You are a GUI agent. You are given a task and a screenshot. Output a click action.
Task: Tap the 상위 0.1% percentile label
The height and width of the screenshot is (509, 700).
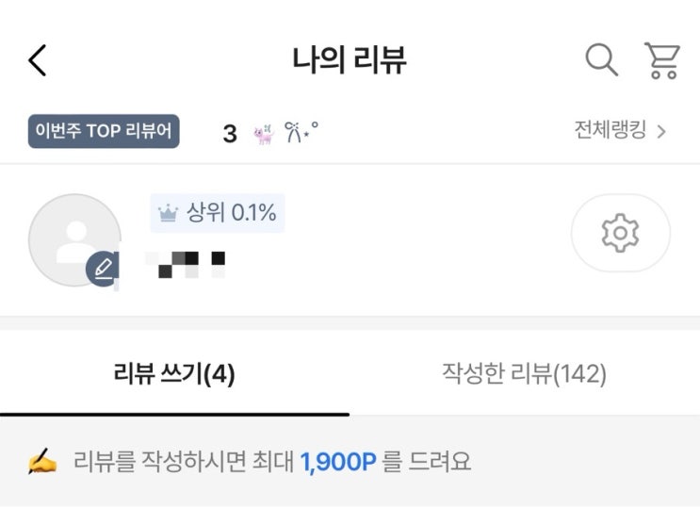pyautogui.click(x=232, y=214)
